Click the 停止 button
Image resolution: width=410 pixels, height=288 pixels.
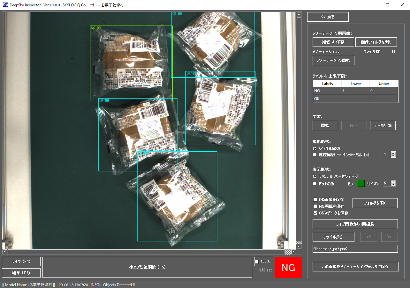(354, 126)
